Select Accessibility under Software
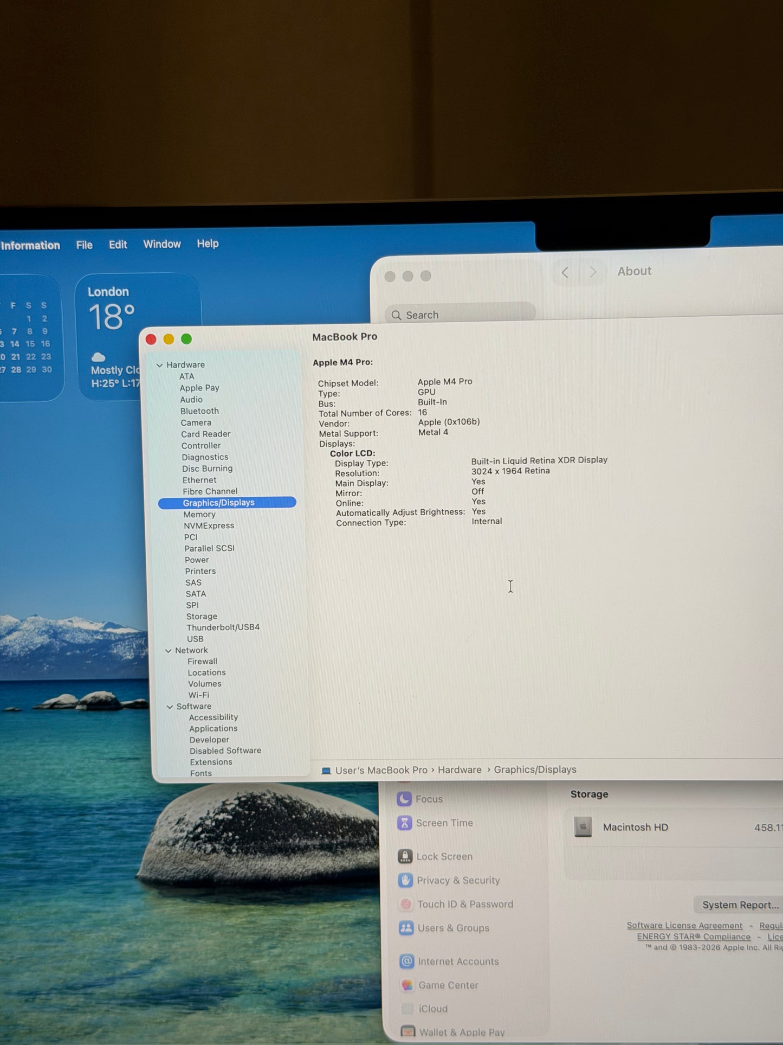 click(x=213, y=717)
